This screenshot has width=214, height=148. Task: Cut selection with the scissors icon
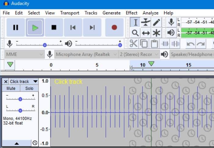point(133,44)
